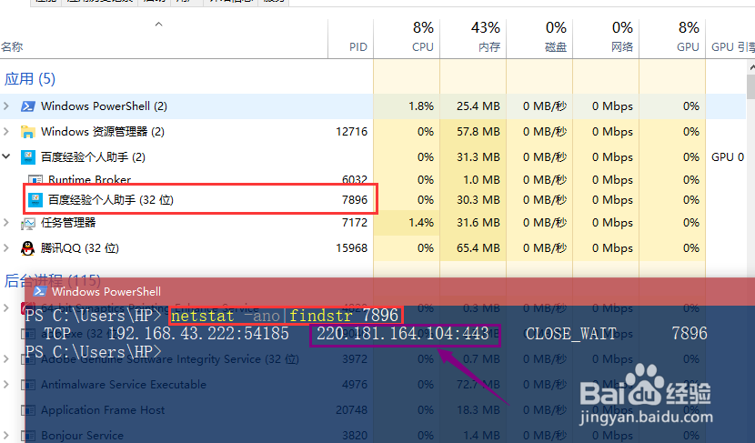This screenshot has height=443, width=755.
Task: Expand the Windows PowerShell (2) group
Action: point(6,106)
